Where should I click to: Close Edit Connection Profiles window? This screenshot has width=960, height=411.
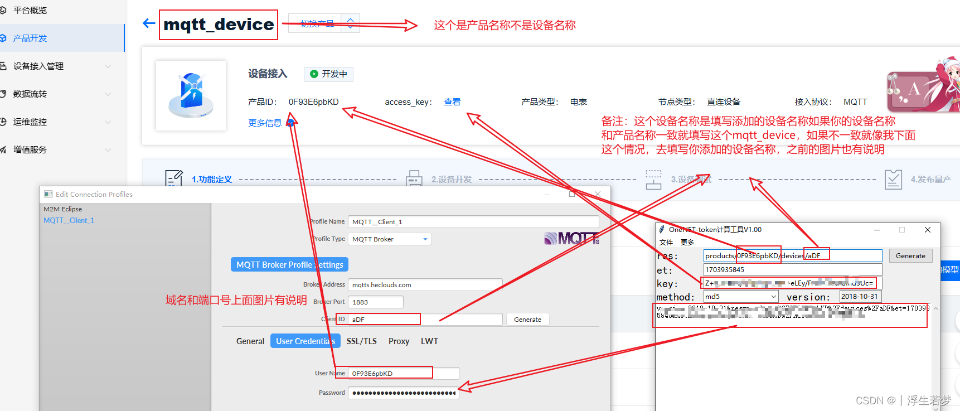click(598, 194)
